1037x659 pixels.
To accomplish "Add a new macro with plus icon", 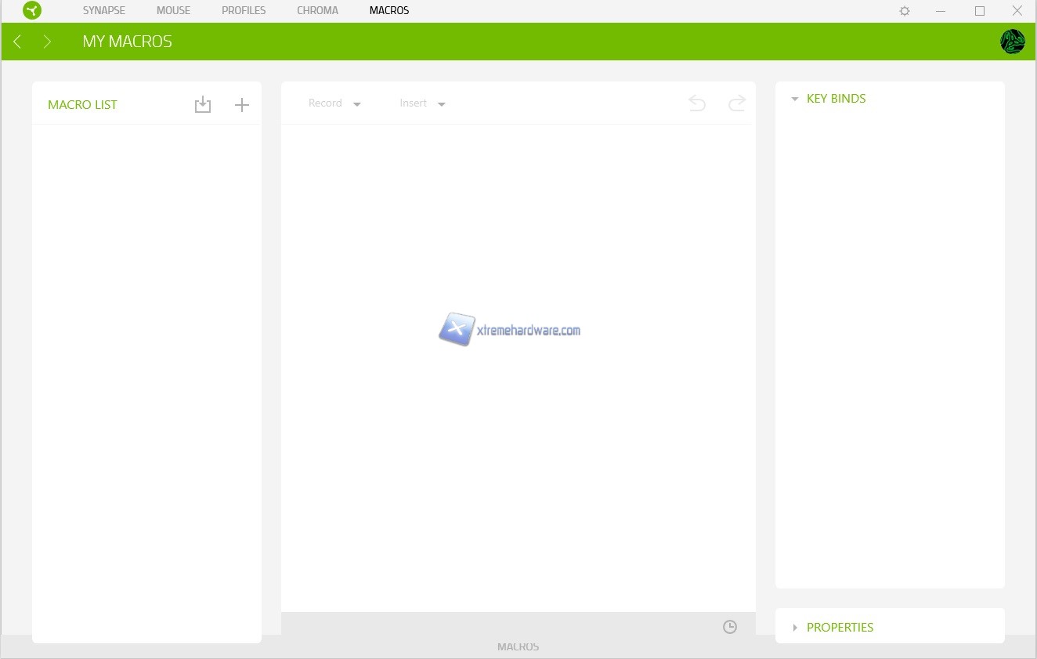I will (x=242, y=104).
